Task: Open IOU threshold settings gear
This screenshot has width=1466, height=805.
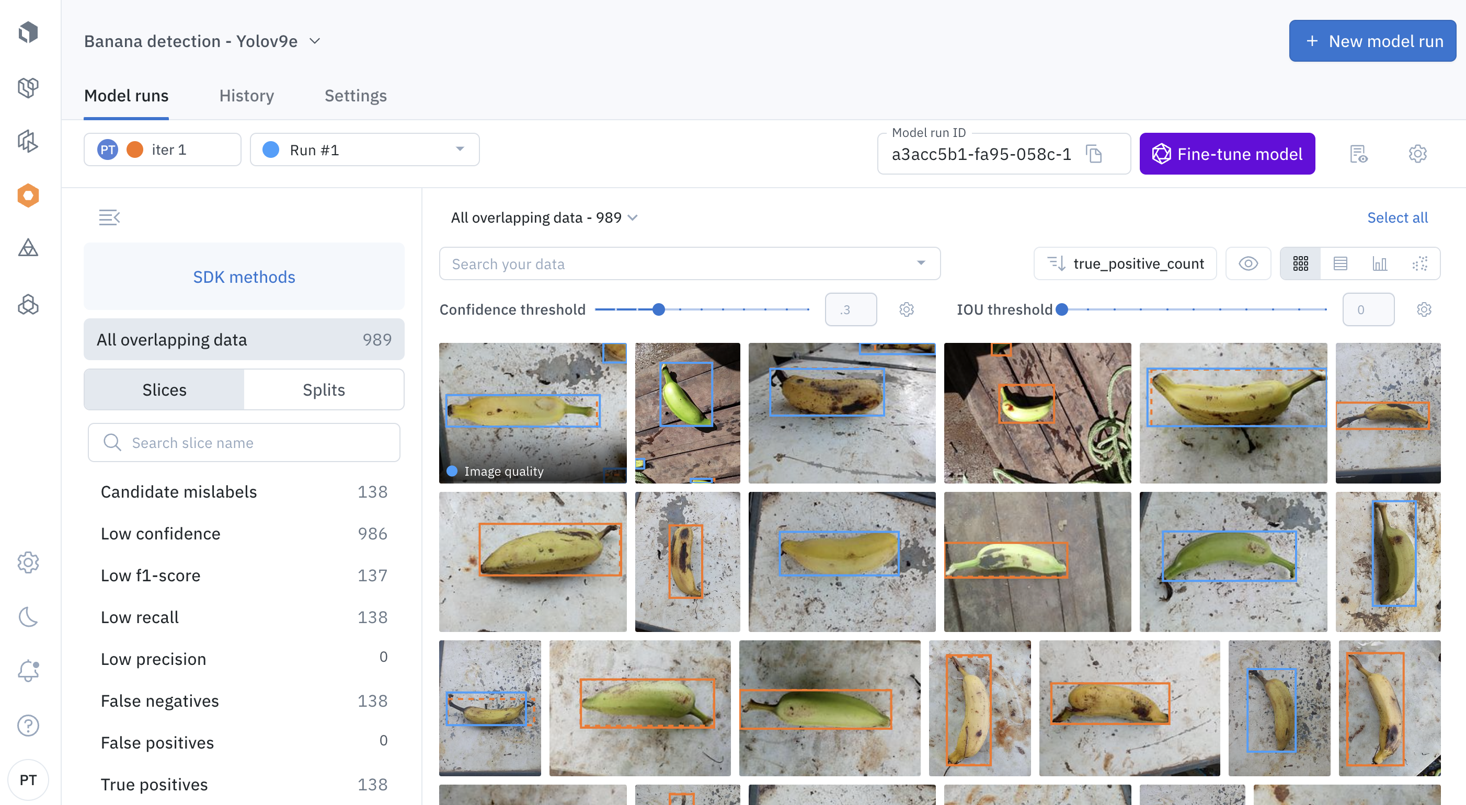Action: tap(1423, 309)
